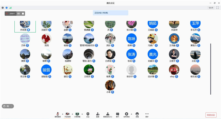Screen dimensions: 221x119
Task: Click the participant list vertical scrollbar
Action: tap(211, 69)
